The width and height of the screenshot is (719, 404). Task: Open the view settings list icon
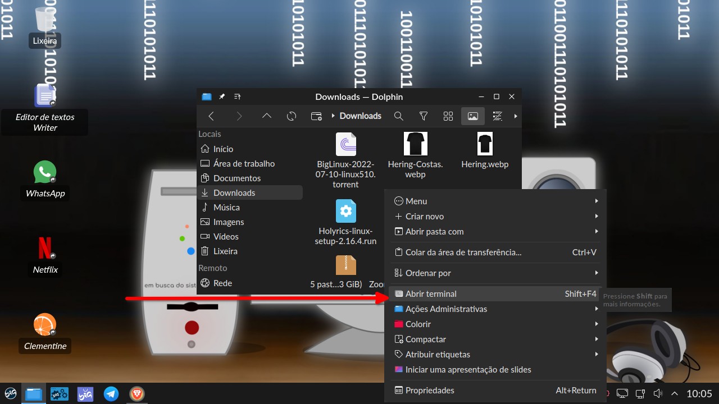(497, 116)
